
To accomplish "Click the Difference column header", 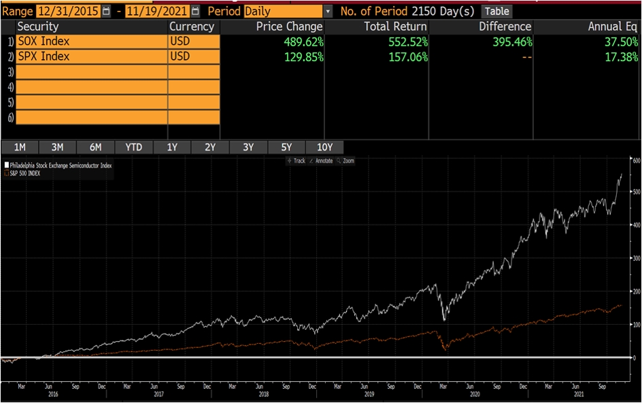I will (505, 27).
